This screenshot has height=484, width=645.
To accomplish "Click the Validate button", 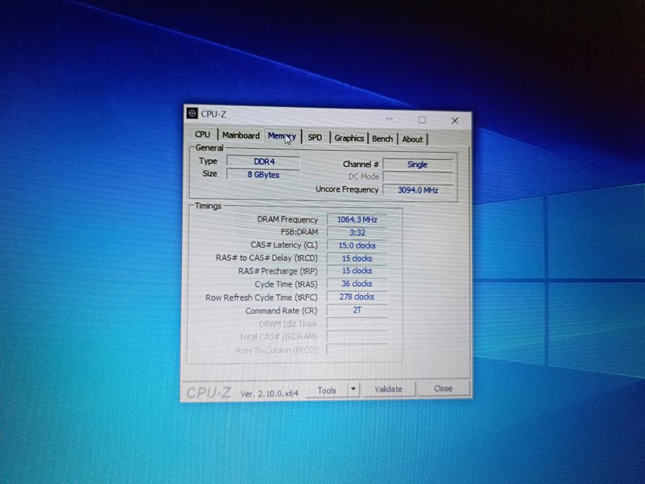I will (388, 389).
